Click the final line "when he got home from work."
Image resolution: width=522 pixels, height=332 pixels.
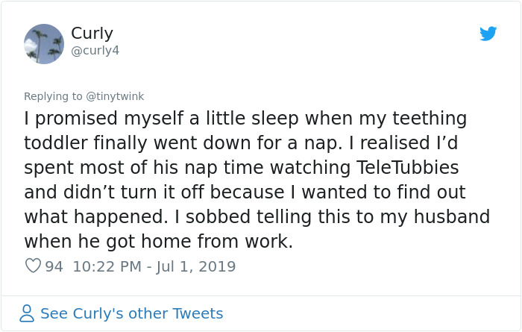158,242
